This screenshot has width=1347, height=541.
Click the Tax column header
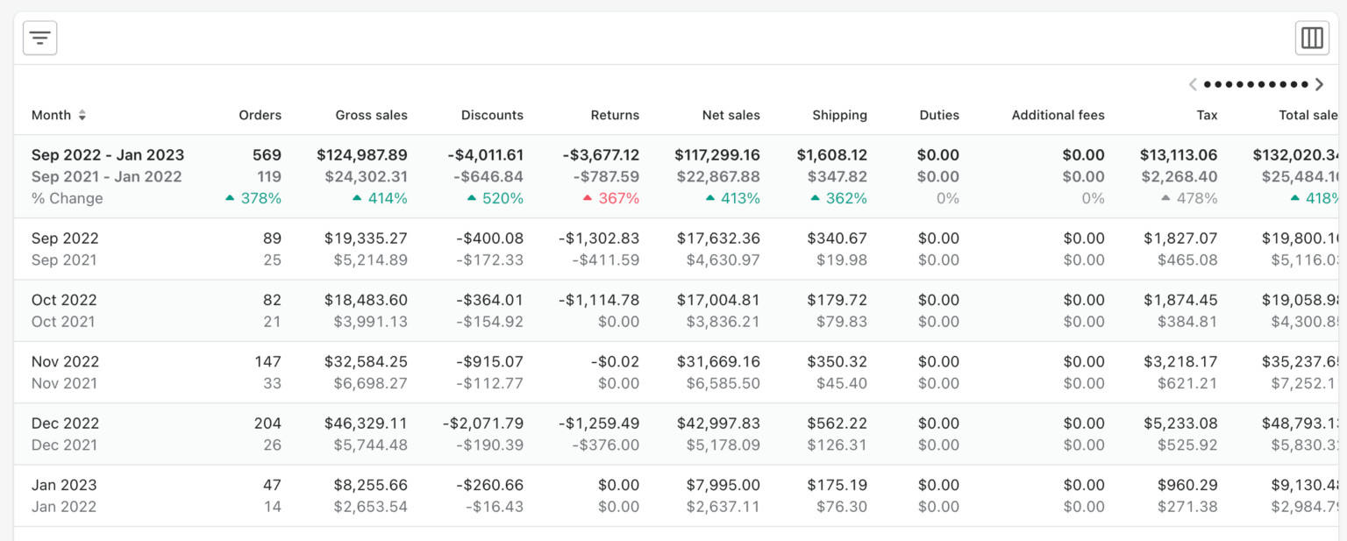1207,115
